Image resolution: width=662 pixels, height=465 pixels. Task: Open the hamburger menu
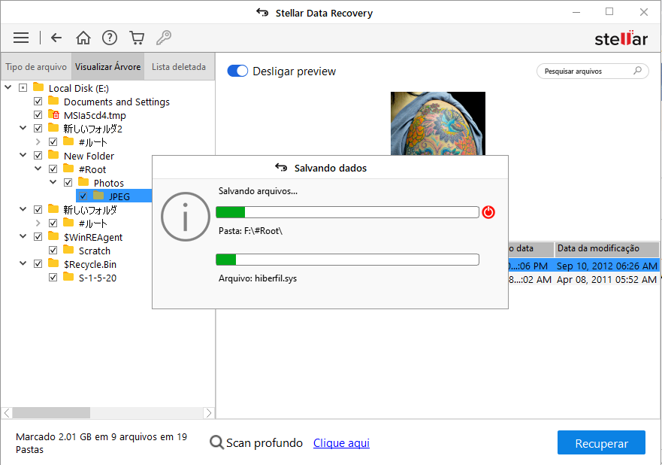[x=21, y=38]
